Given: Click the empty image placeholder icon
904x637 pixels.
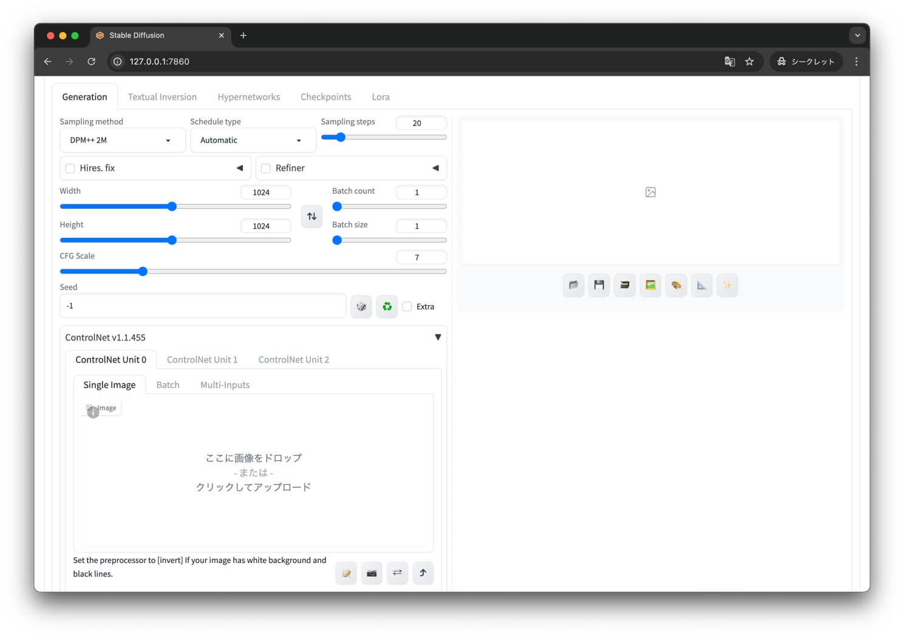Looking at the screenshot, I should coord(650,192).
